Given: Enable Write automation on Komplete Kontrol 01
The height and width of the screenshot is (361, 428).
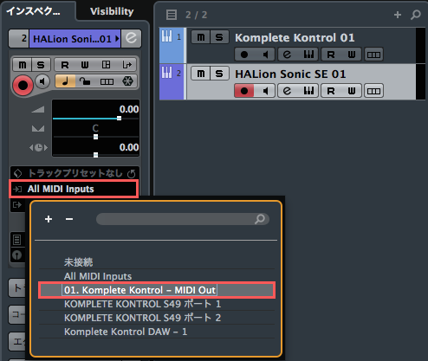Looking at the screenshot, I should [352, 55].
